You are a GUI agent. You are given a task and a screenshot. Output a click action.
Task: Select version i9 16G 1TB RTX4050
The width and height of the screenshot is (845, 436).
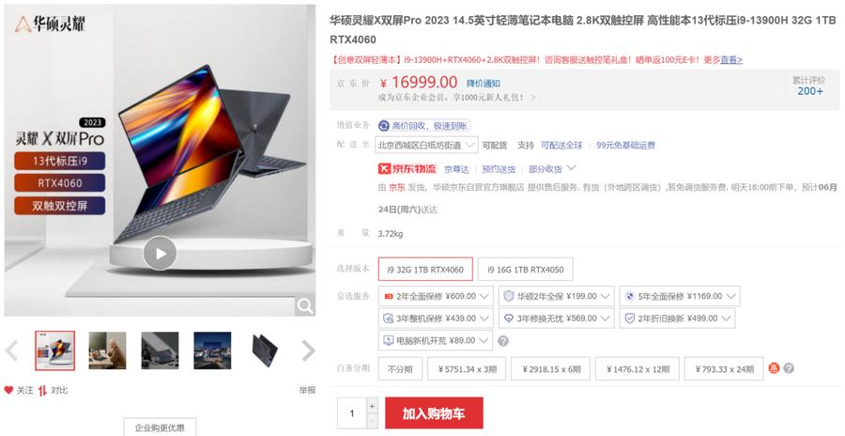point(525,270)
